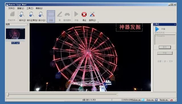
Task: Open the 工具(T) menu
Action: click(30, 8)
